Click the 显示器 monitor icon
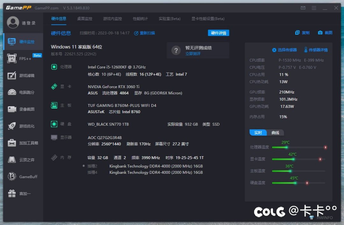 [54, 137]
